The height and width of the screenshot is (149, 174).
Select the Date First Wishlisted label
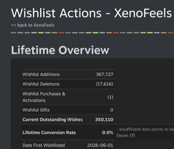pos(44,145)
